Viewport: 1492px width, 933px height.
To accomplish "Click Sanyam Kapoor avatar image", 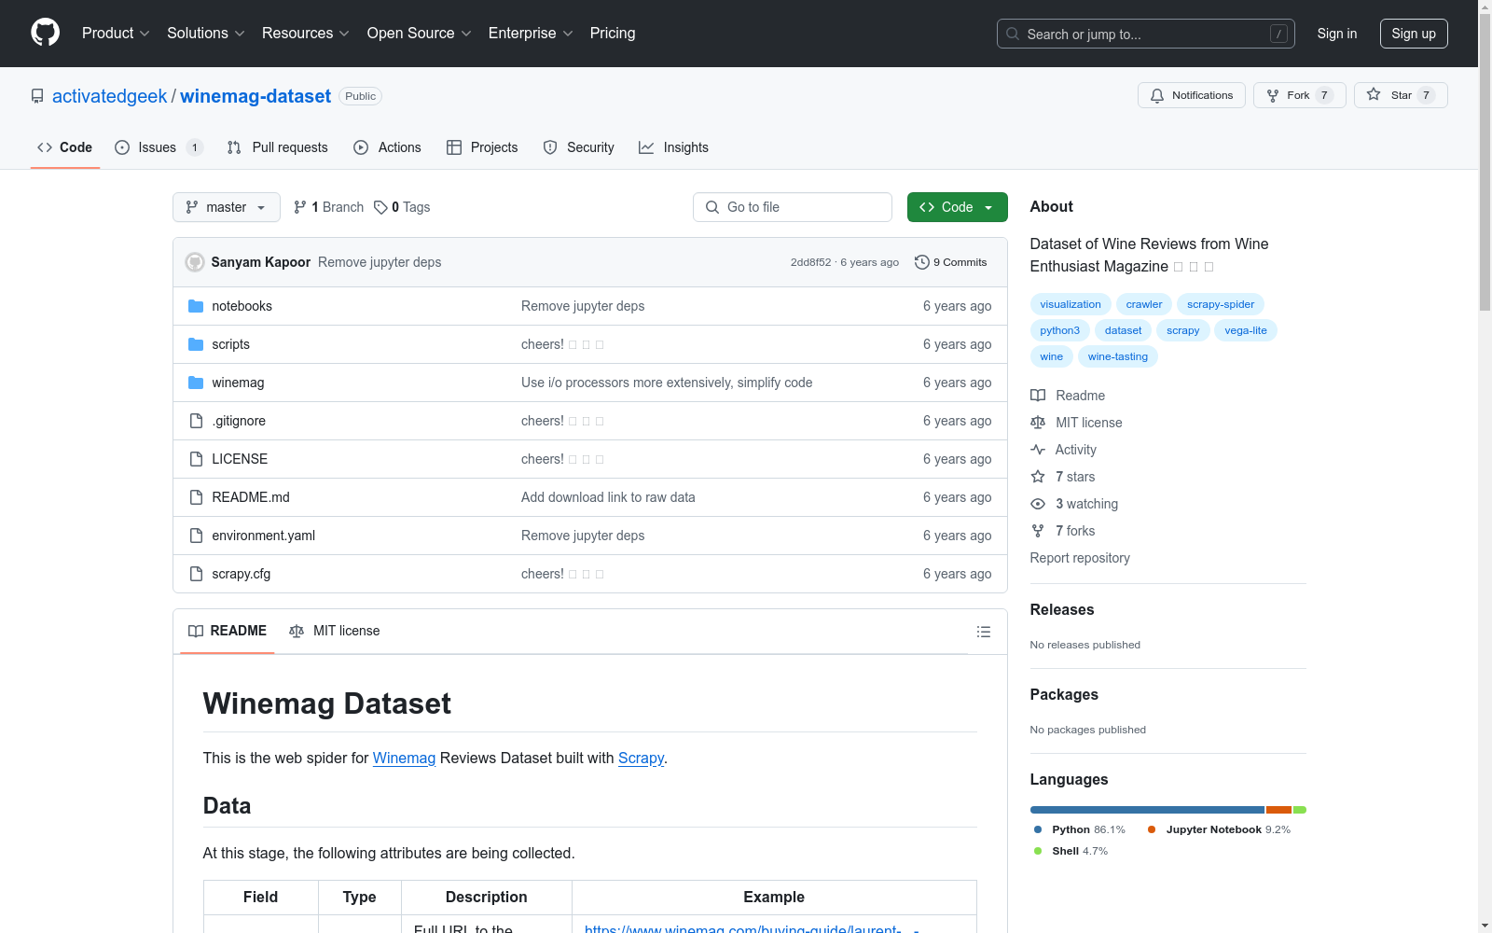I will click(195, 262).
